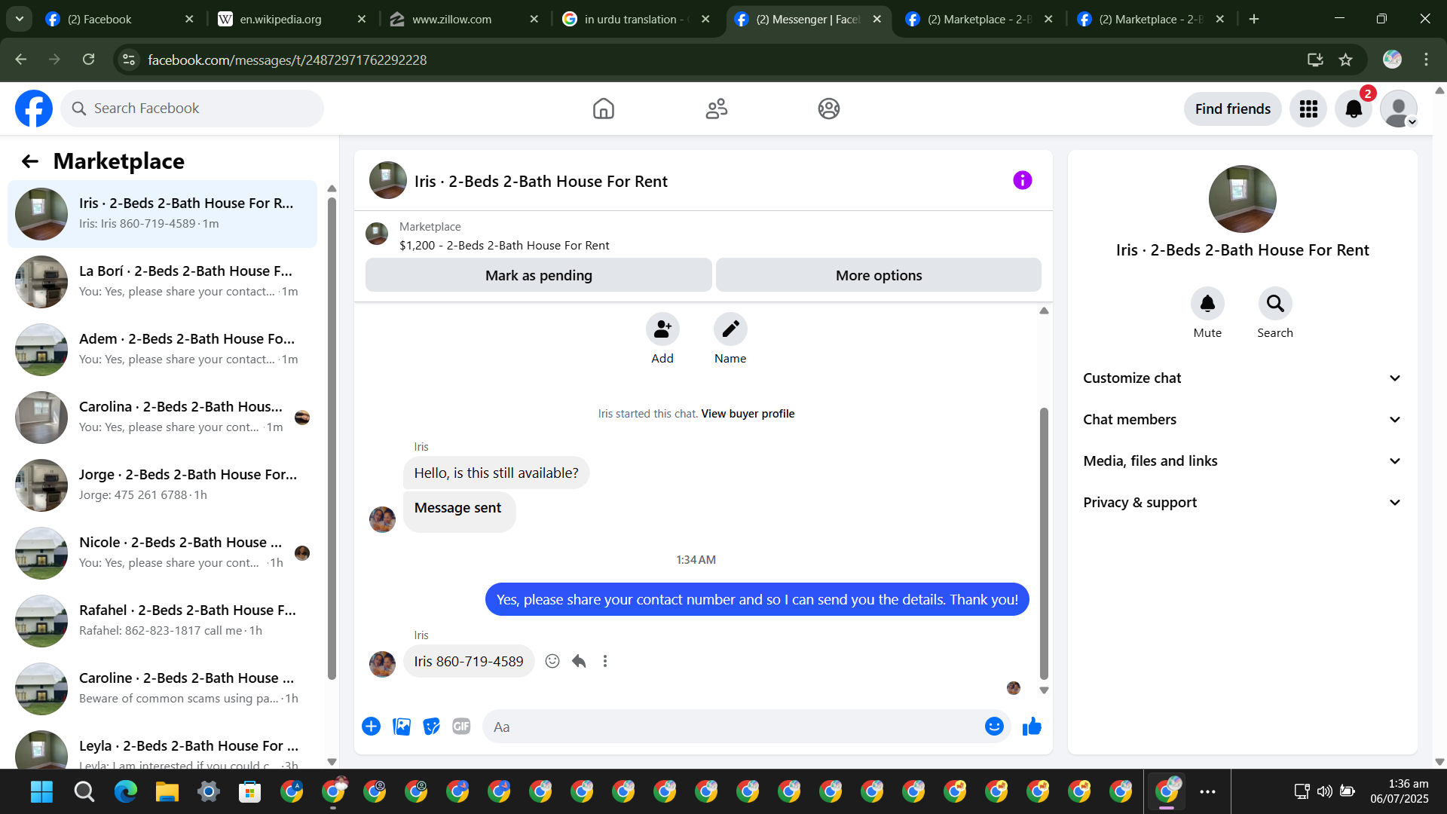Screen dimensions: 1447x814
Task: Open the GIF picker icon
Action: tap(461, 727)
